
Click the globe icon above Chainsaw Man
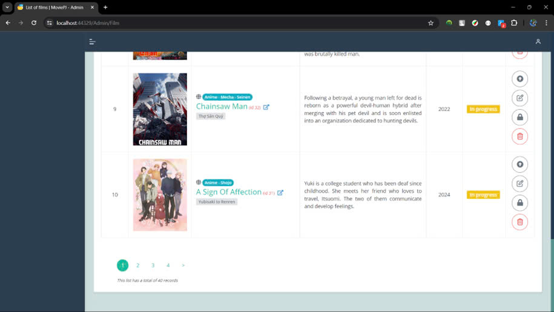coord(199,97)
